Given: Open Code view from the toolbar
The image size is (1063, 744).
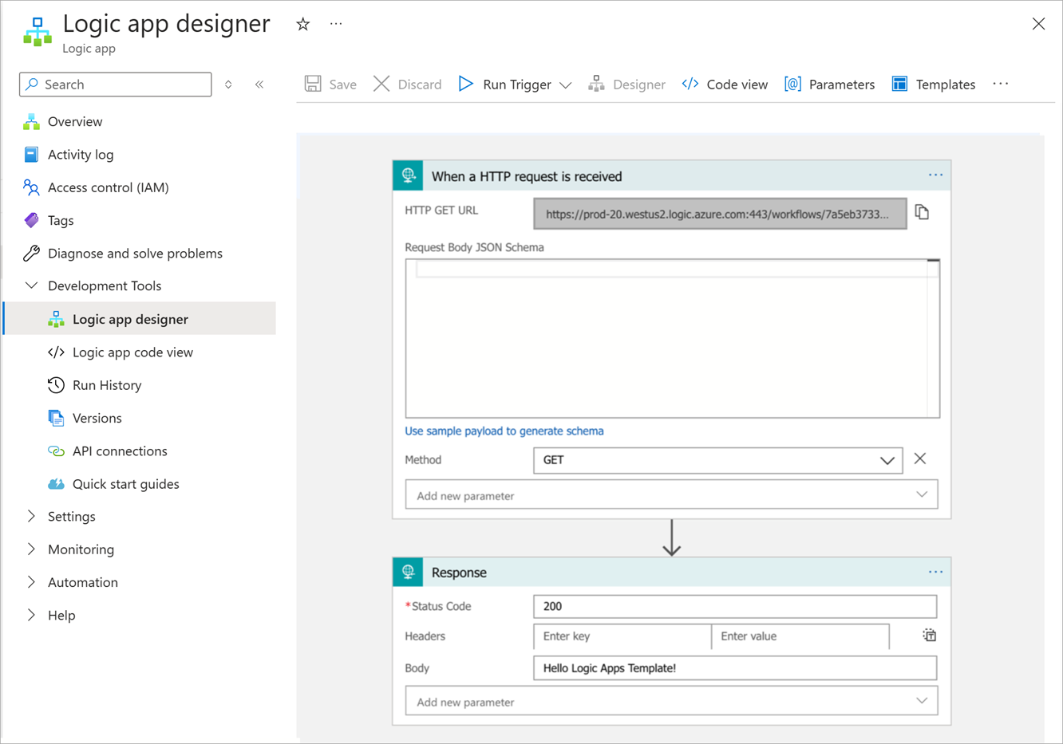Looking at the screenshot, I should pos(725,85).
